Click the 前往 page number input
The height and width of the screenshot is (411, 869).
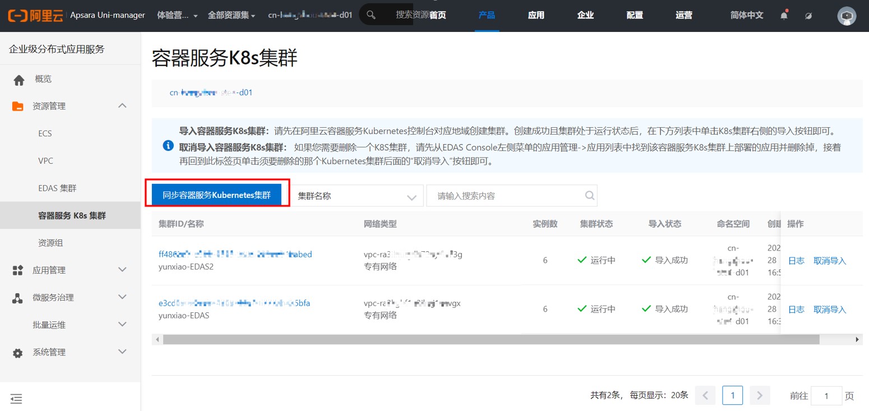coord(826,396)
